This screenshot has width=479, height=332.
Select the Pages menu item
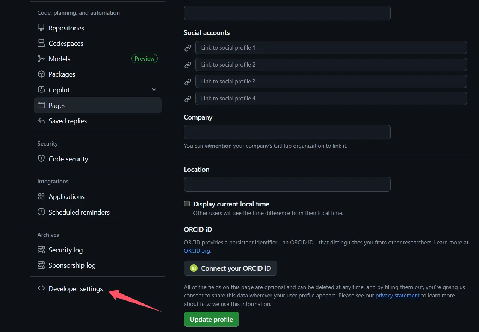click(98, 105)
